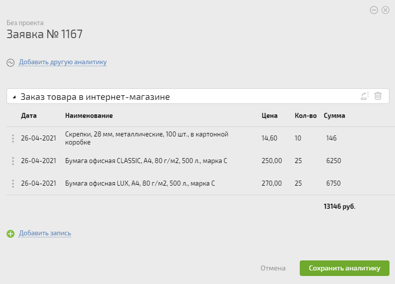
Task: Click quantity 25 in the LUX row
Action: [298, 183]
